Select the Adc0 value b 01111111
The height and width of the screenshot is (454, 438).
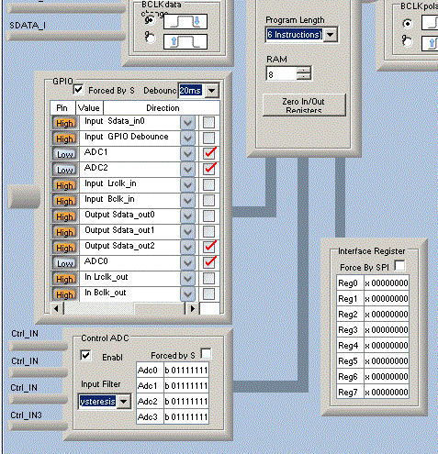coord(186,371)
